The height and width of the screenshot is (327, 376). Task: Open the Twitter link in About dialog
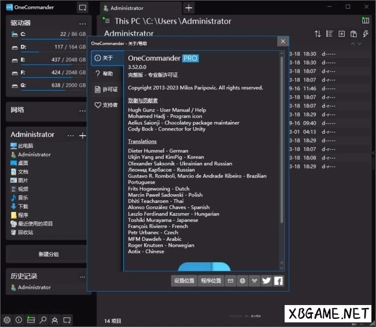click(266, 281)
